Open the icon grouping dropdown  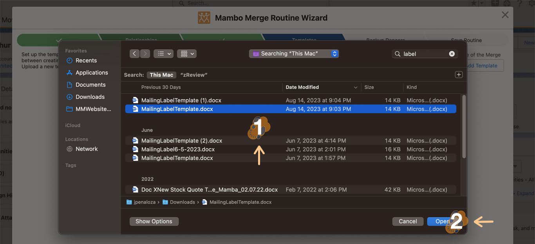click(187, 54)
